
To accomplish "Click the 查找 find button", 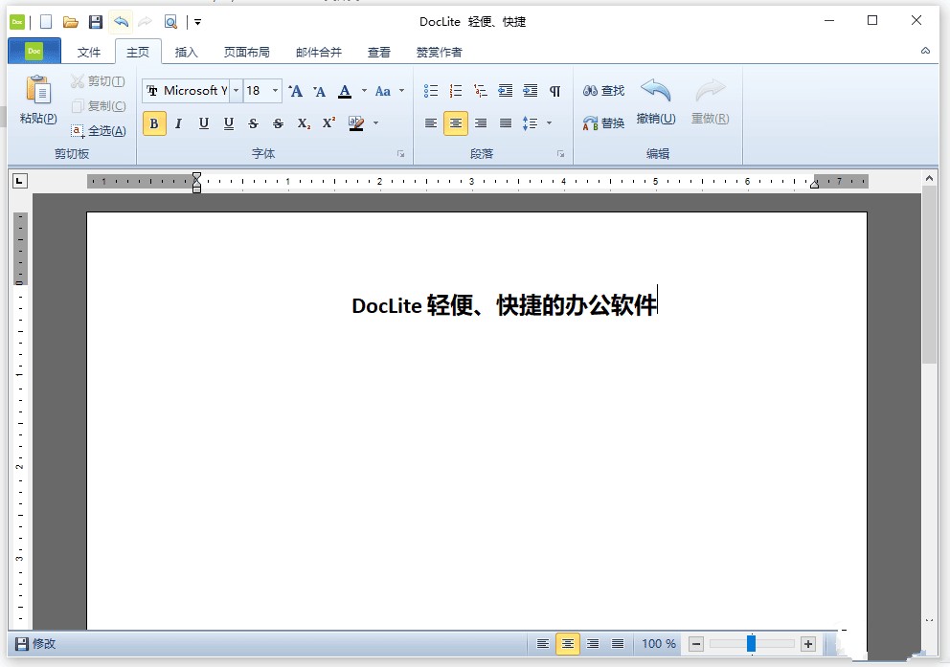I will coord(603,91).
